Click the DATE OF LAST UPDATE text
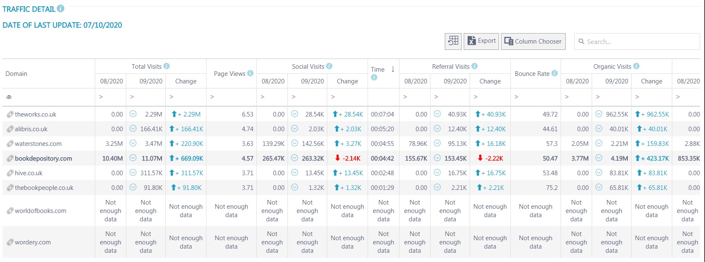Screen dimensions: 705x262 coord(62,25)
